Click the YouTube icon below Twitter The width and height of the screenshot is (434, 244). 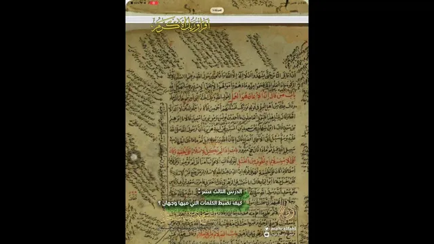pos(267,235)
